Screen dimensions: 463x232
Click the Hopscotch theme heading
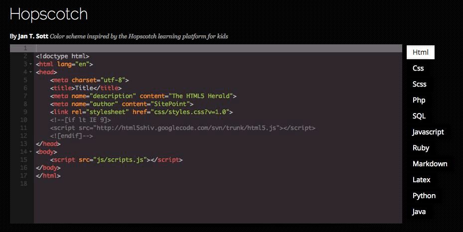click(x=48, y=14)
